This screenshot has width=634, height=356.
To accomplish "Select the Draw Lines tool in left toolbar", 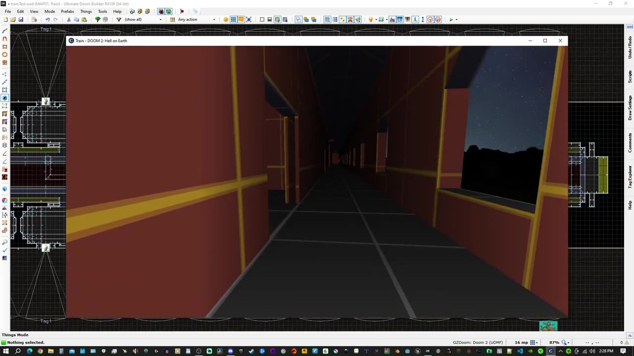I will click(x=5, y=31).
